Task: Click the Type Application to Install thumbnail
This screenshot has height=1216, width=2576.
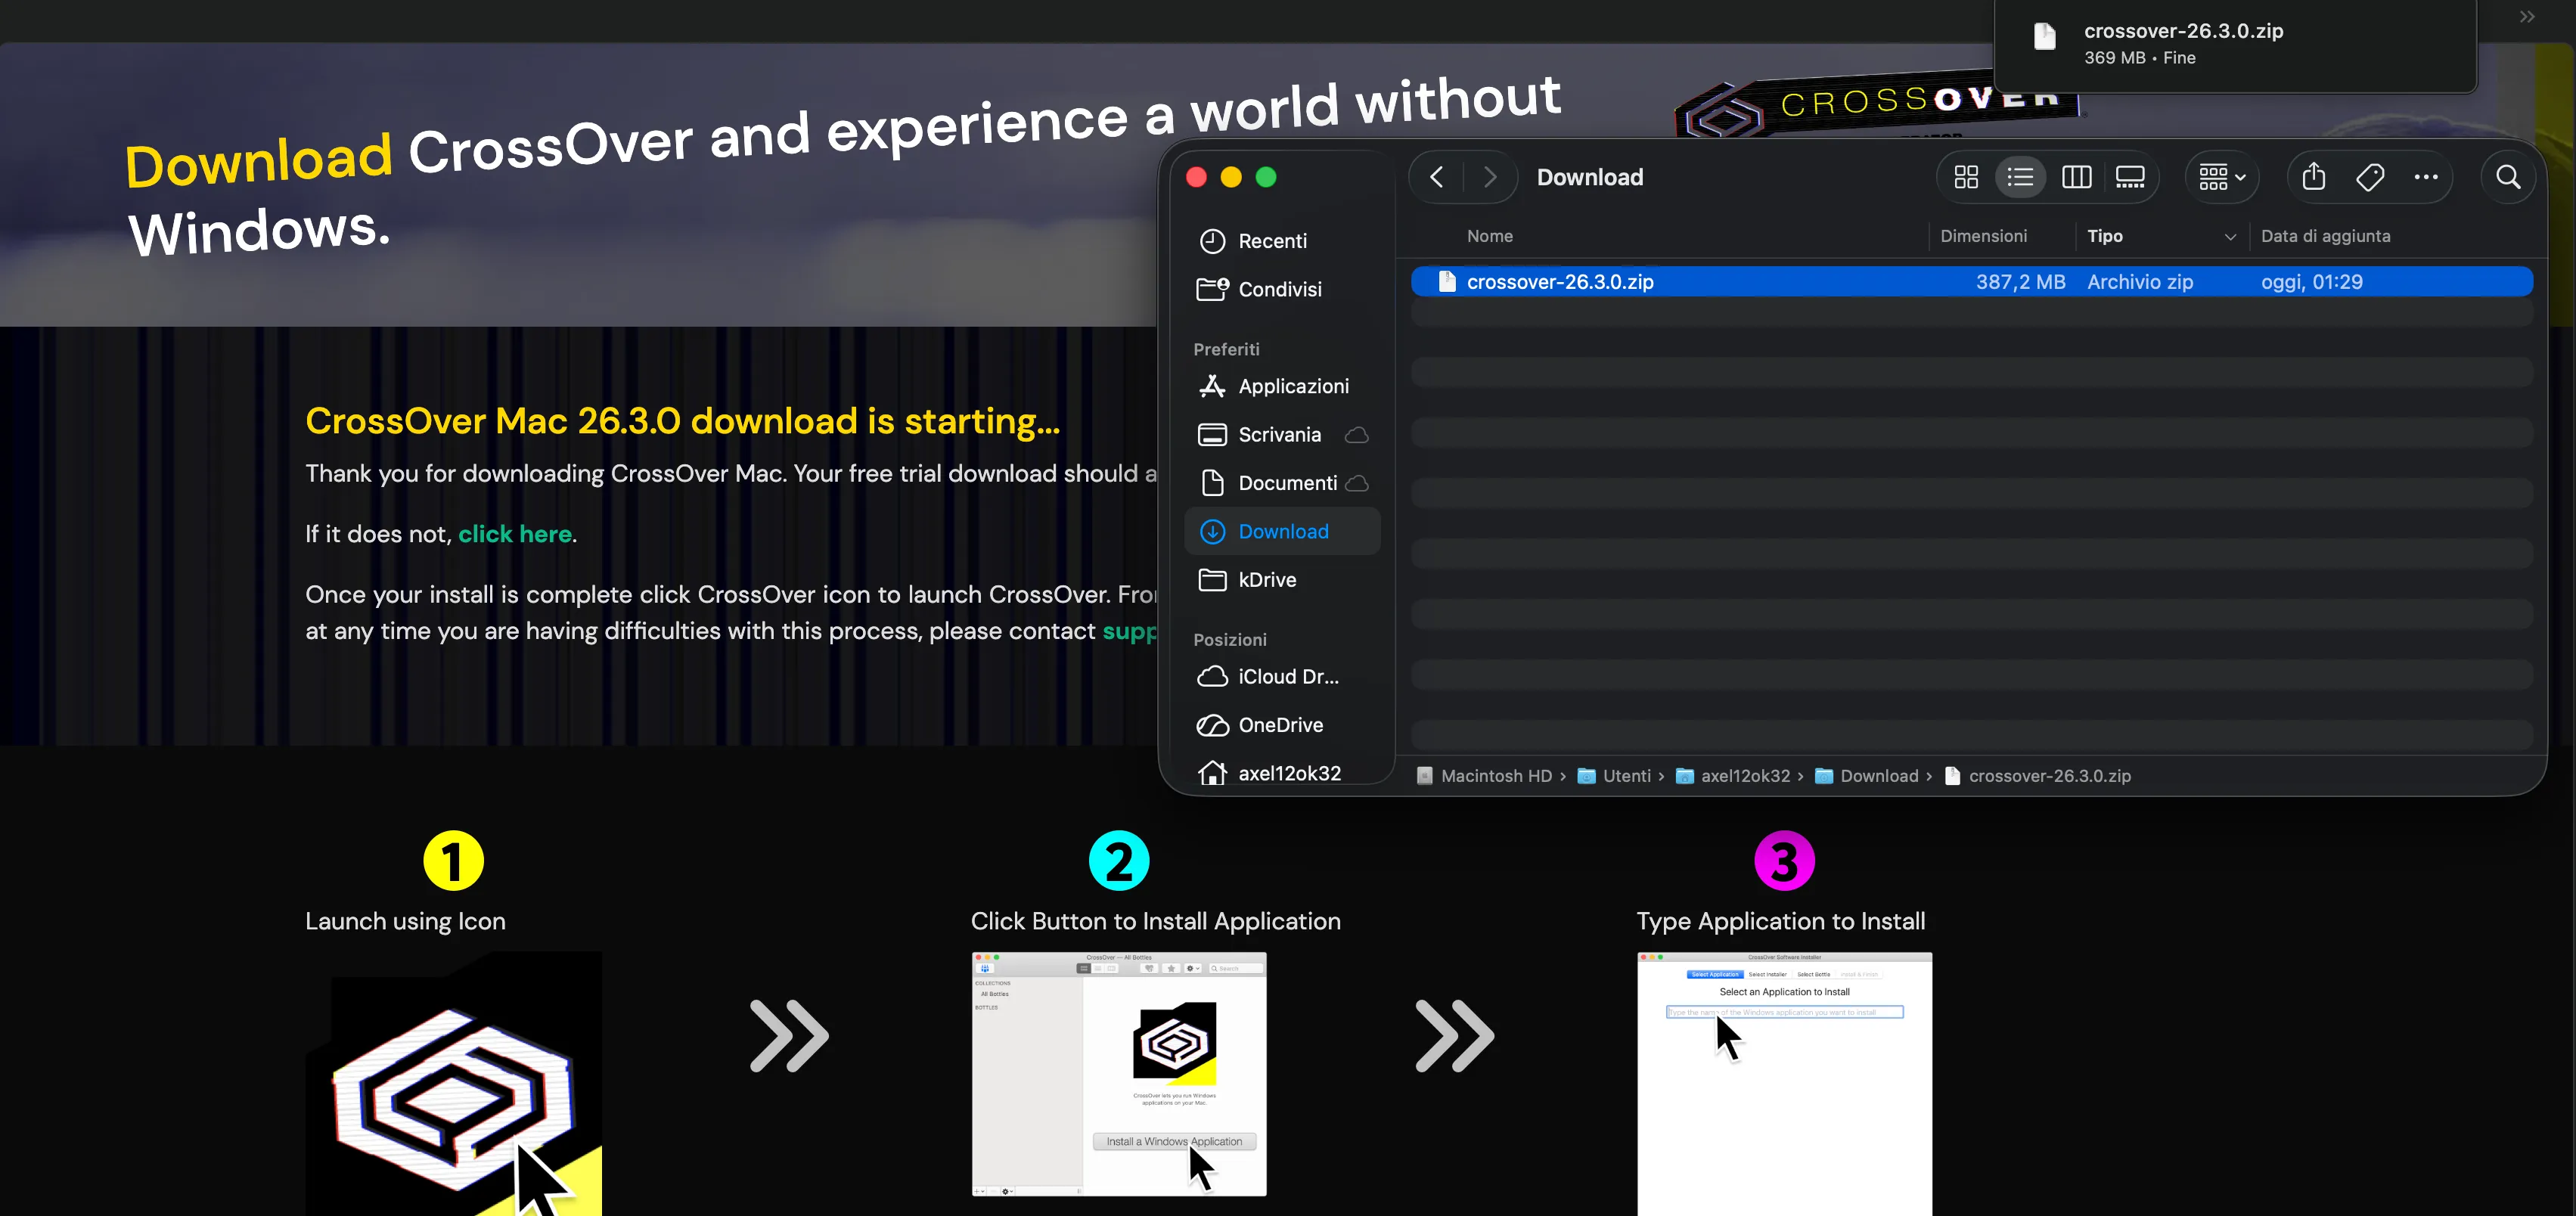Action: (x=1784, y=1084)
